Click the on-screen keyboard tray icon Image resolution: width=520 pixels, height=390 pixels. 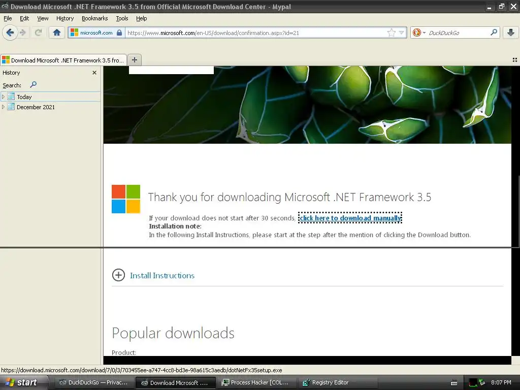click(x=454, y=383)
